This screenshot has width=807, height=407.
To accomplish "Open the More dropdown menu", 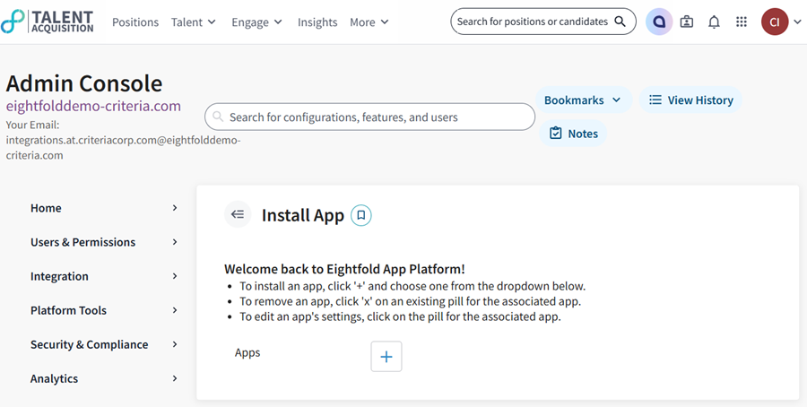I will (369, 22).
